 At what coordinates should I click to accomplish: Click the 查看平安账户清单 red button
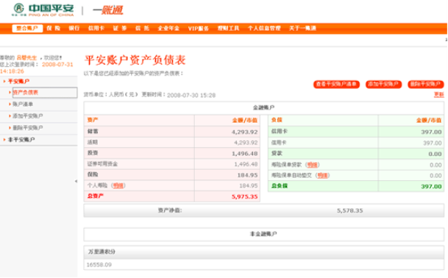pyautogui.click(x=336, y=85)
